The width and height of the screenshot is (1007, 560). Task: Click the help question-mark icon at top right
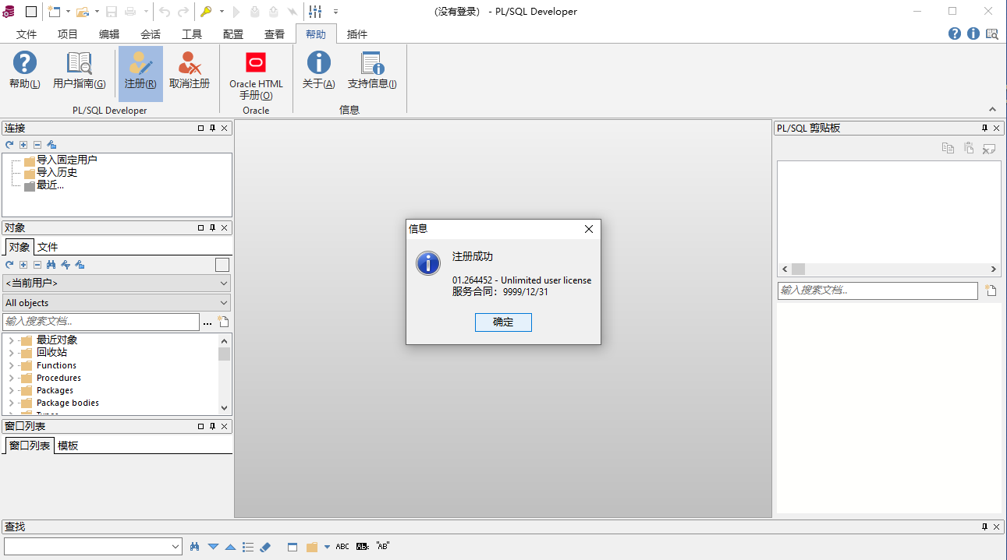955,33
